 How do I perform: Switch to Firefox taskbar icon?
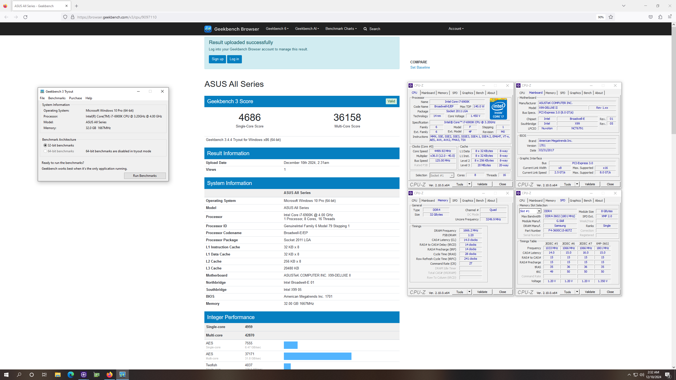(x=110, y=374)
